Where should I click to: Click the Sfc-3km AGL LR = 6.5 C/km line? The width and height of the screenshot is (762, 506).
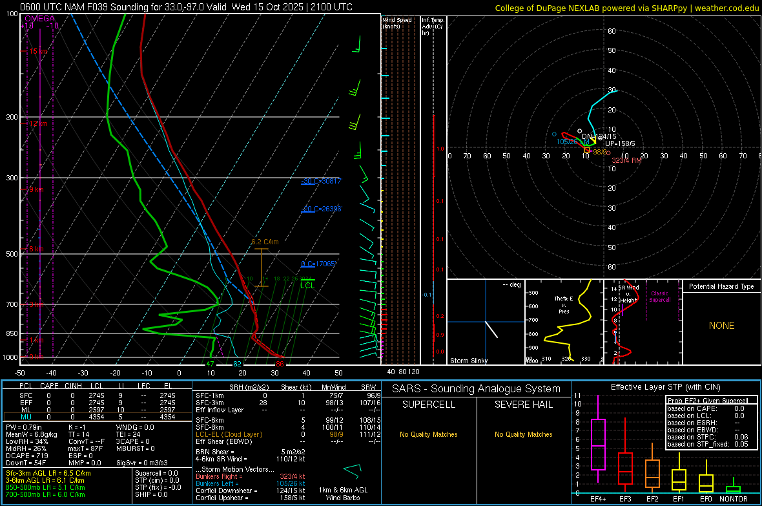point(48,473)
